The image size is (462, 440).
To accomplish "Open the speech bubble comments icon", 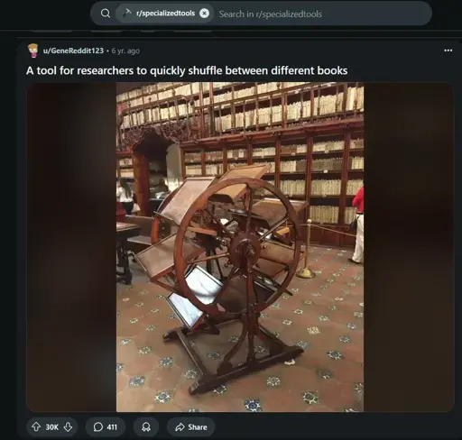I will pyautogui.click(x=98, y=426).
